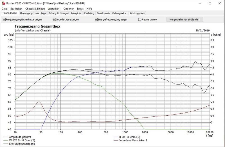Select the F-Gang/Imped. tab
The image size is (225, 147).
[10, 13]
